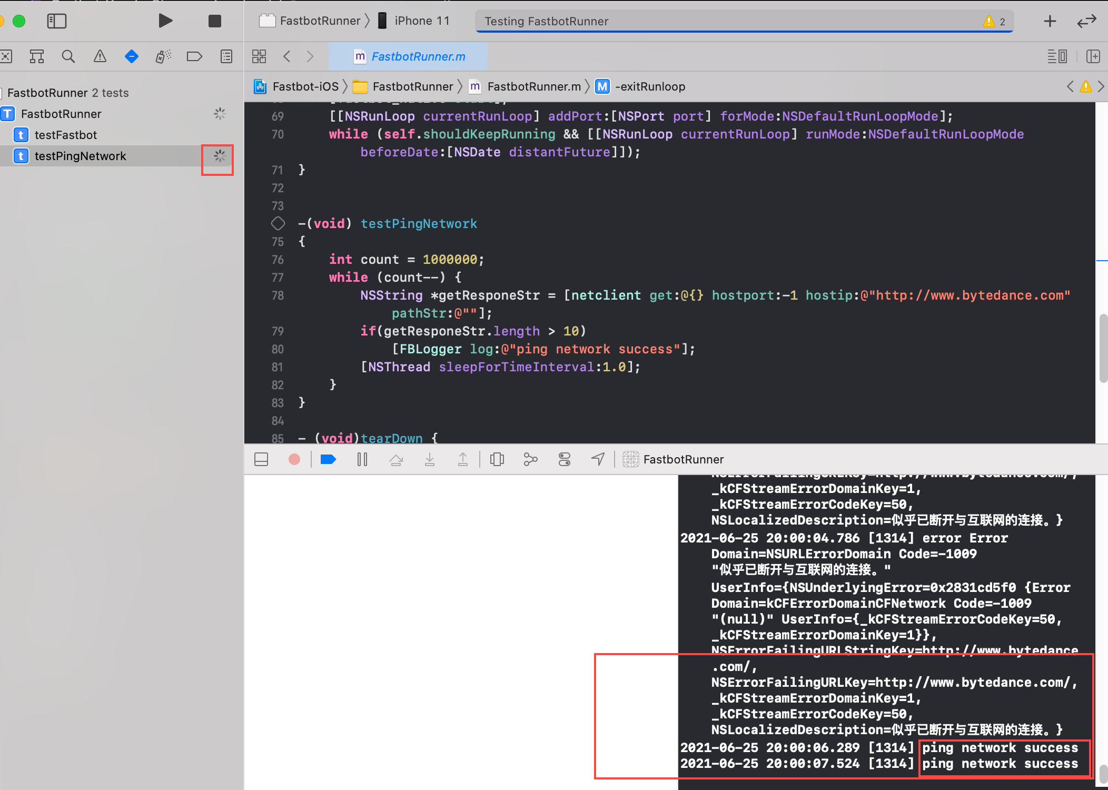Toggle the navigator sidebar panel icon

(x=57, y=21)
